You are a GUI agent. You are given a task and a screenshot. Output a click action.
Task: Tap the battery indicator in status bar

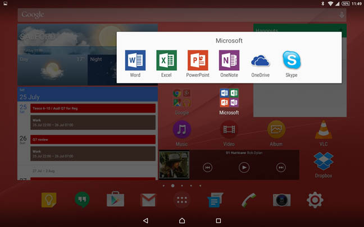(x=345, y=3)
